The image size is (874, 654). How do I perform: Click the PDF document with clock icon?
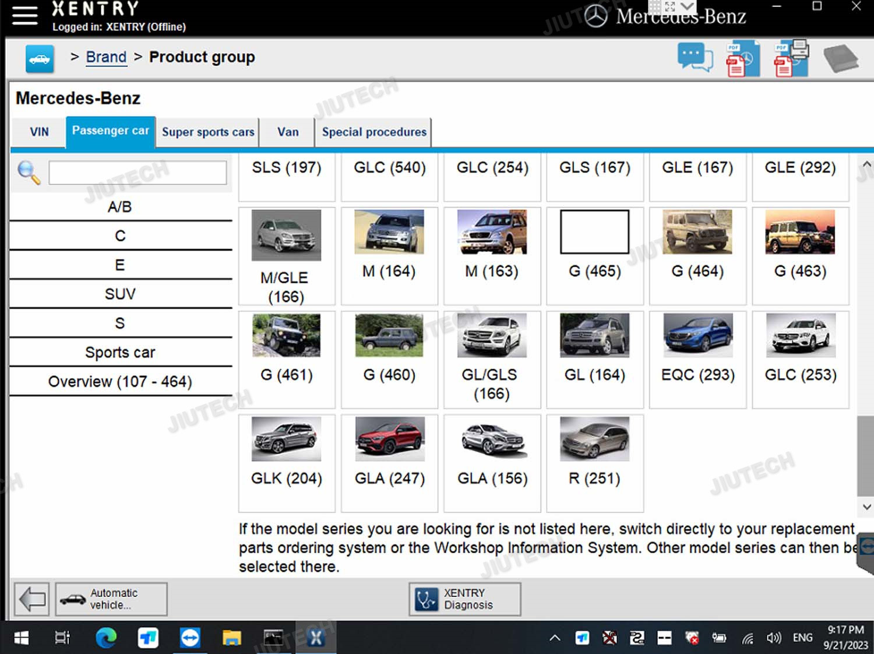(742, 59)
